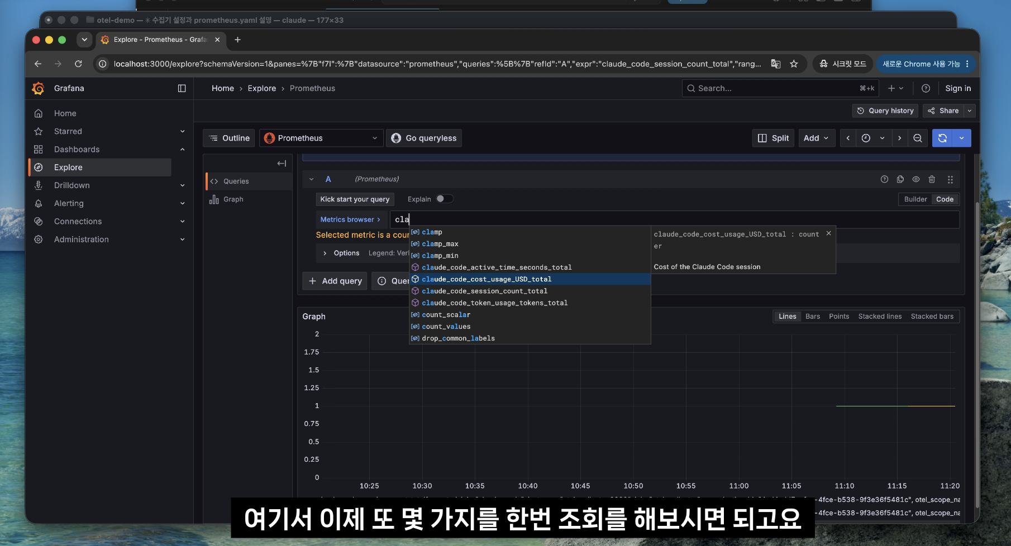Collapse the Dashboards chevron
This screenshot has height=546, width=1011.
pos(182,149)
